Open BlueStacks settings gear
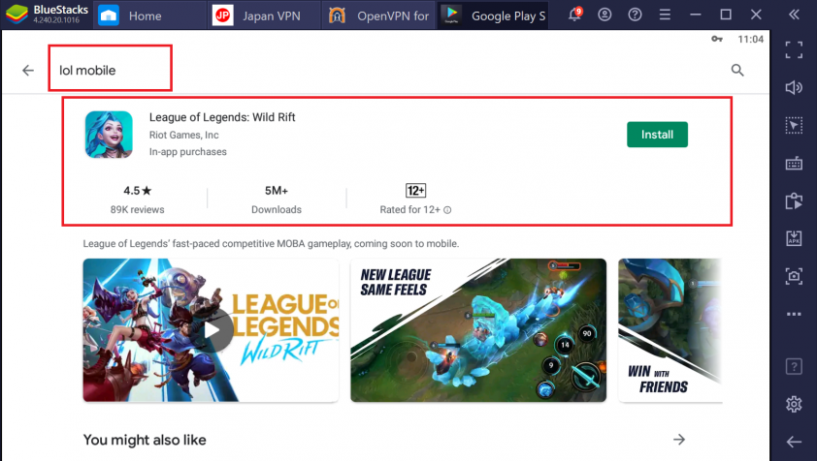The height and width of the screenshot is (461, 817). click(x=794, y=404)
